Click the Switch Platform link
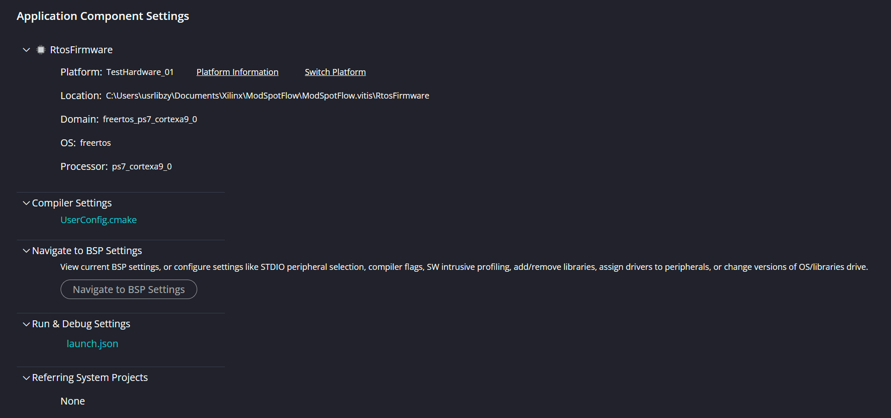Screen dimensions: 891x418 (335, 72)
